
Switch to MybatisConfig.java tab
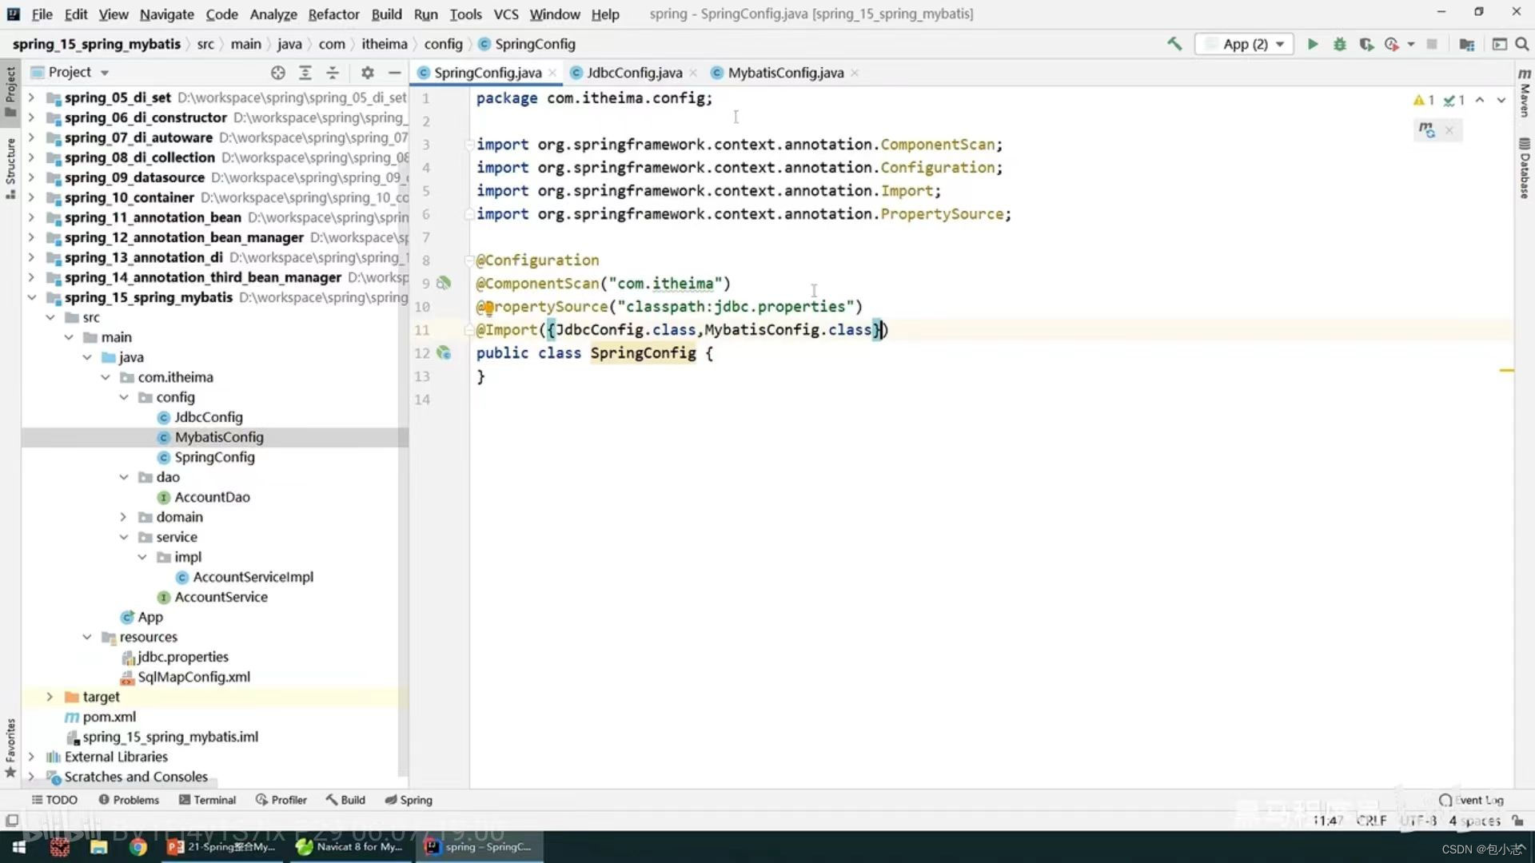(785, 73)
